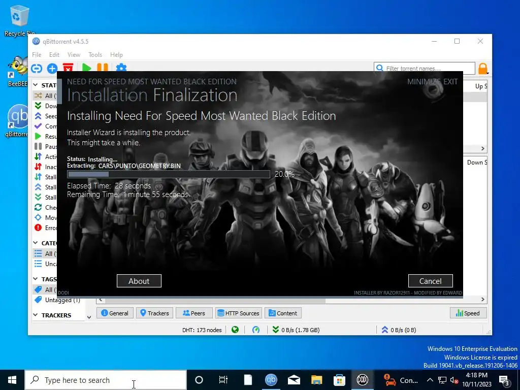Viewport: 520px width, 390px height.
Task: Select the Checking status filter
Action: point(45,207)
